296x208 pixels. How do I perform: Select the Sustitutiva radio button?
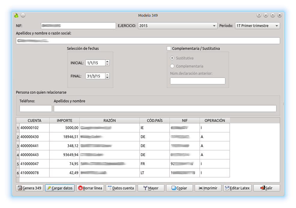click(x=172, y=58)
